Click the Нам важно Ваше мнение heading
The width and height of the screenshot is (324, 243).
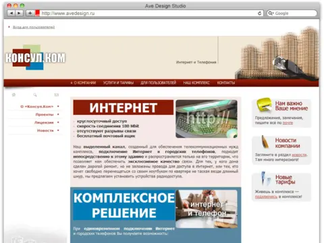tap(292, 106)
